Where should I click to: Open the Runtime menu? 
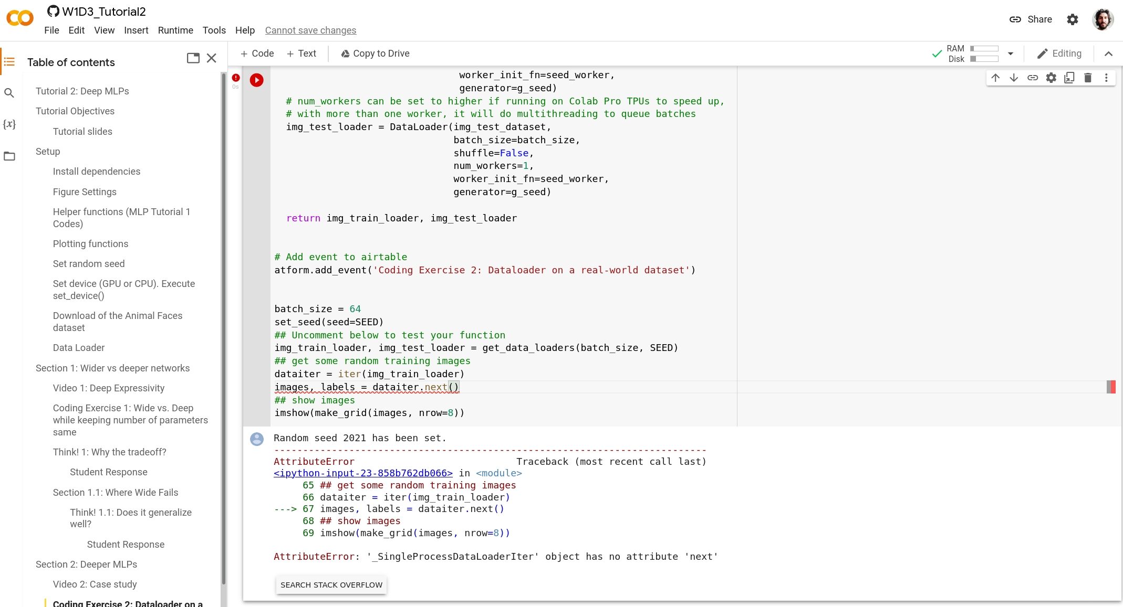pyautogui.click(x=175, y=30)
